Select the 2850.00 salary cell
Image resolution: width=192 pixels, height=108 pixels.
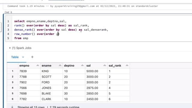[x=96, y=93]
